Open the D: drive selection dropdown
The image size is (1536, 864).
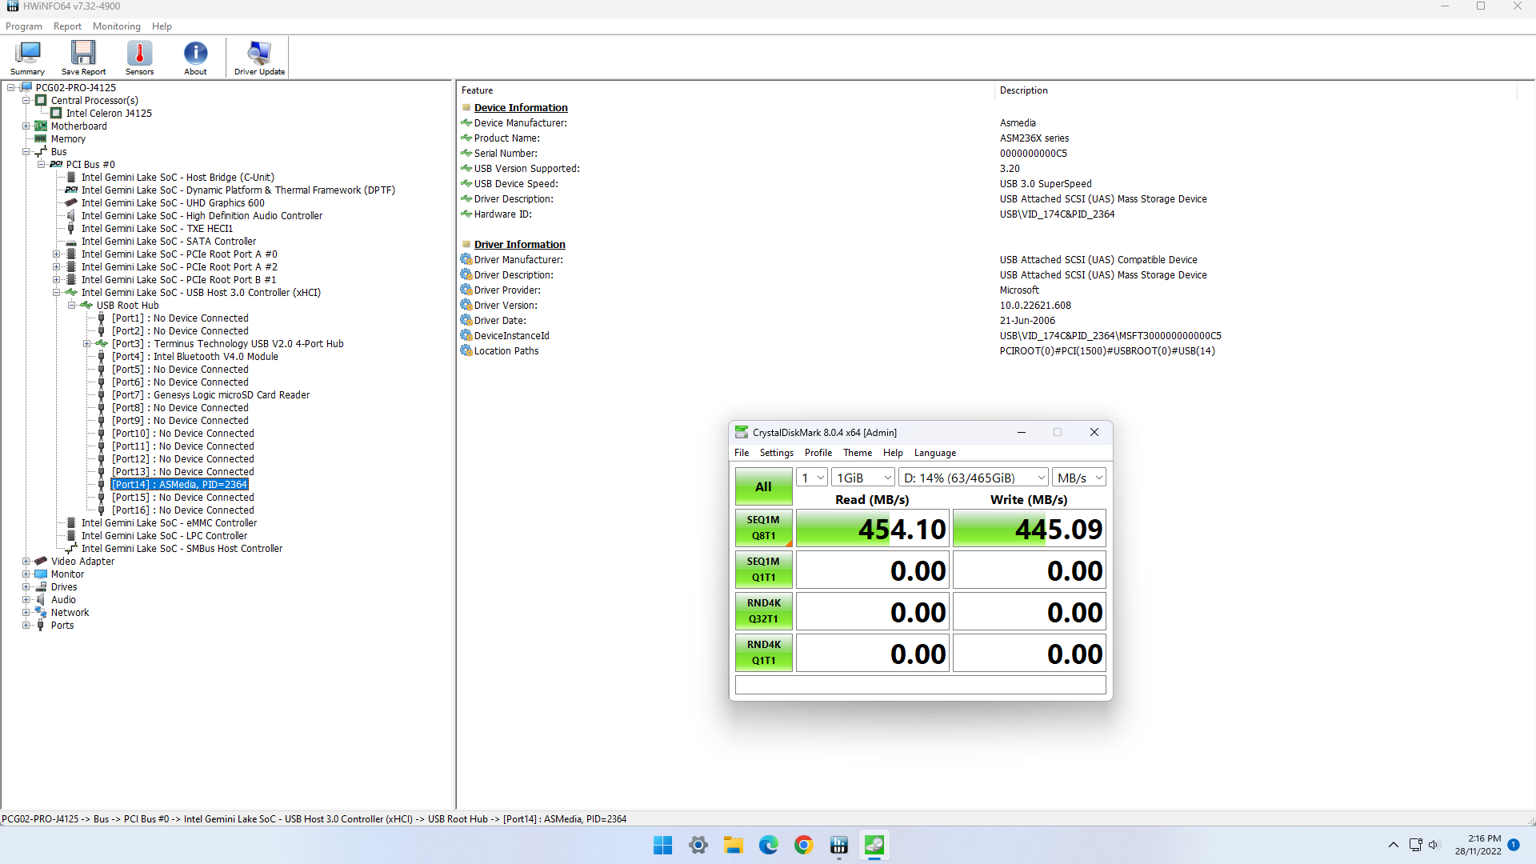coord(974,478)
